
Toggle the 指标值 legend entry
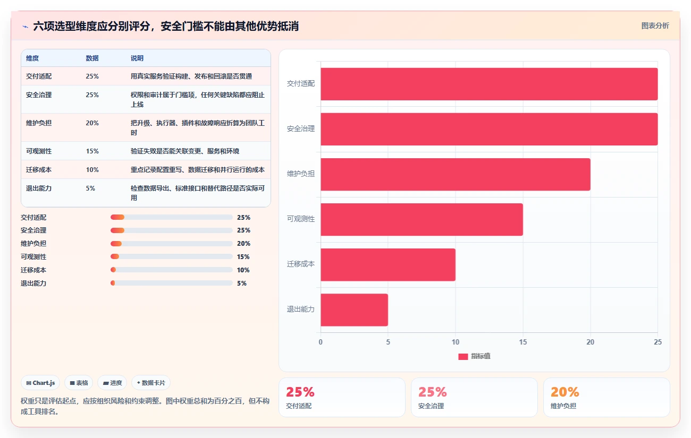474,356
